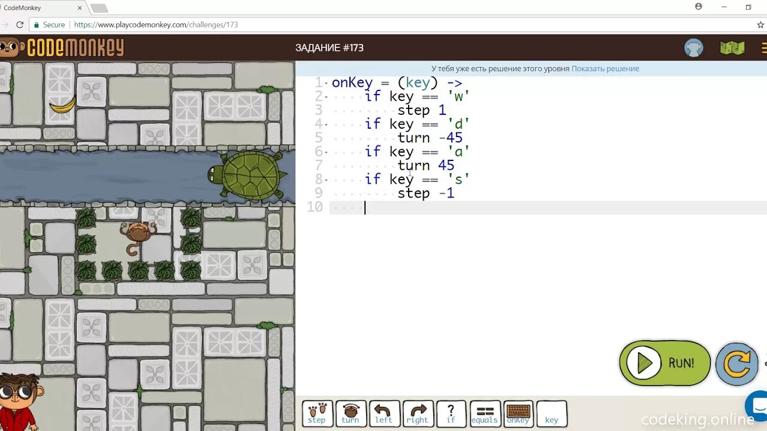Click the onKey definition on line 1

(352, 83)
